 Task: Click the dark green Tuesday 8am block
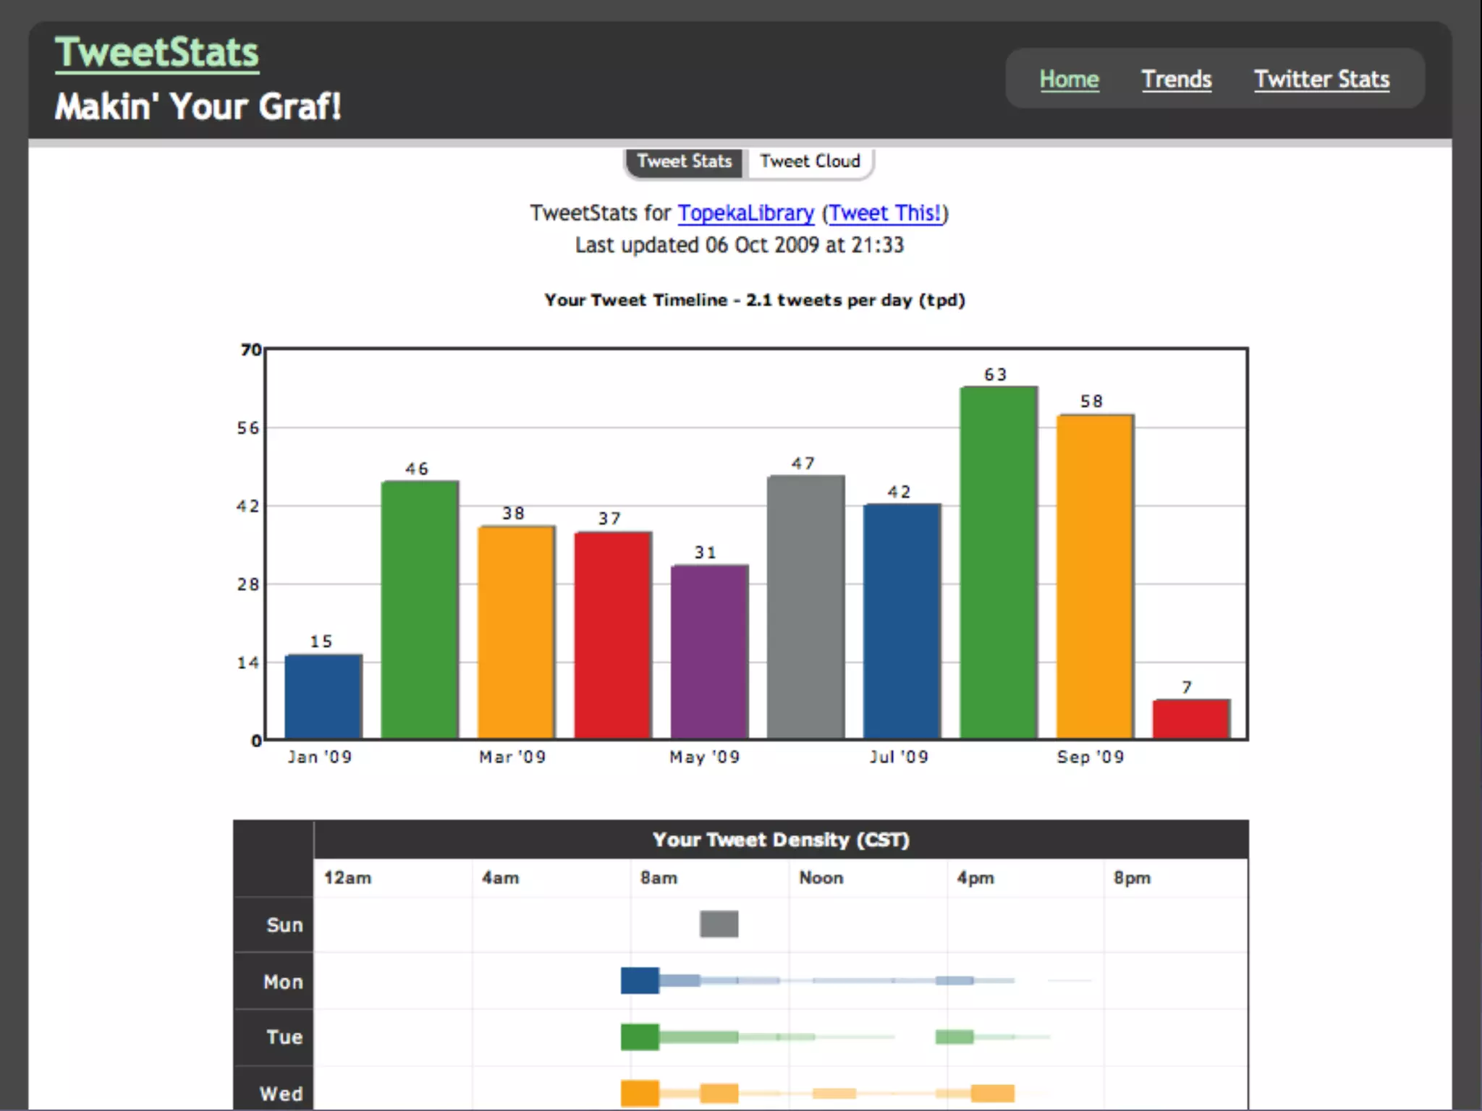click(640, 1036)
